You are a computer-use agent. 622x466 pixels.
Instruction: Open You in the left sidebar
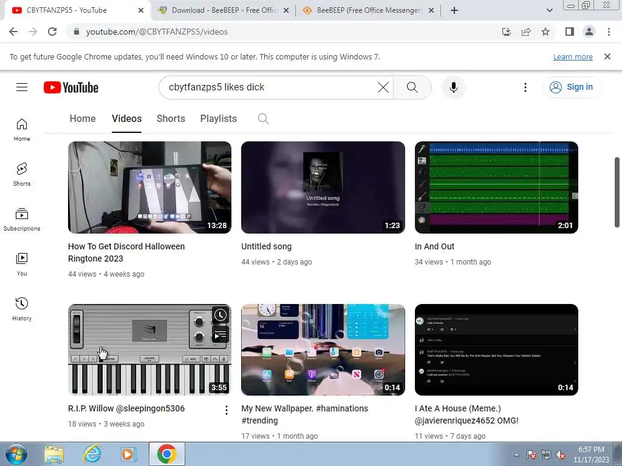point(22,265)
